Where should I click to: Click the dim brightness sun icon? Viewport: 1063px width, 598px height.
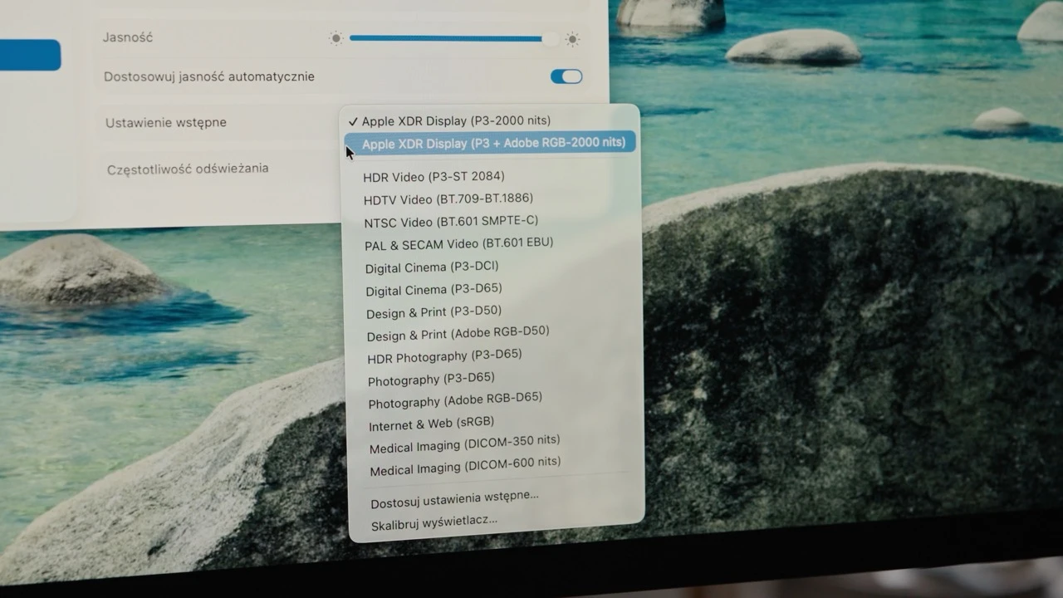pyautogui.click(x=336, y=38)
